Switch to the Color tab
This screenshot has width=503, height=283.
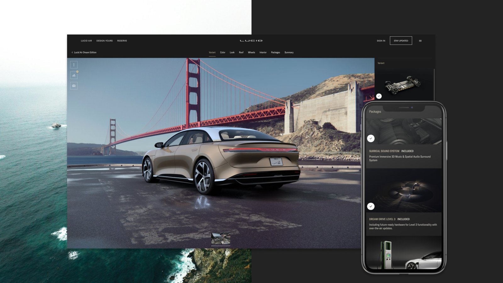[x=223, y=53]
